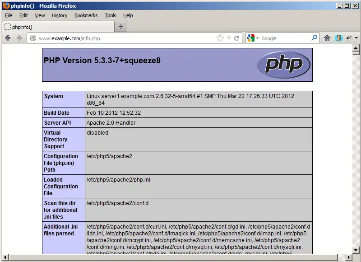Screen dimensions: 361x262
Task: Click the "System" row label
Action: coord(53,96)
